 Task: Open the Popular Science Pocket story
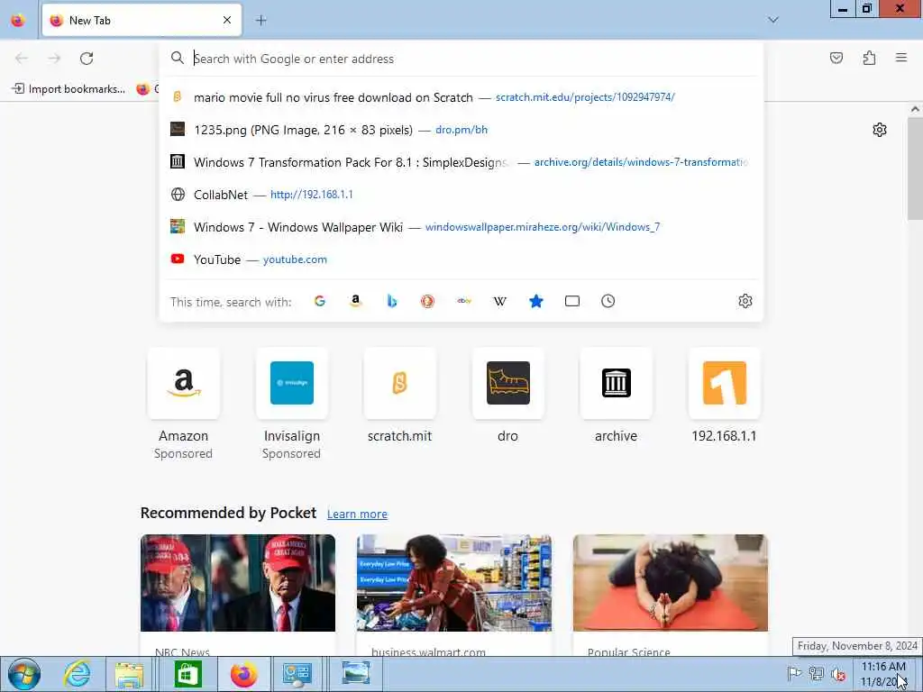pos(671,595)
